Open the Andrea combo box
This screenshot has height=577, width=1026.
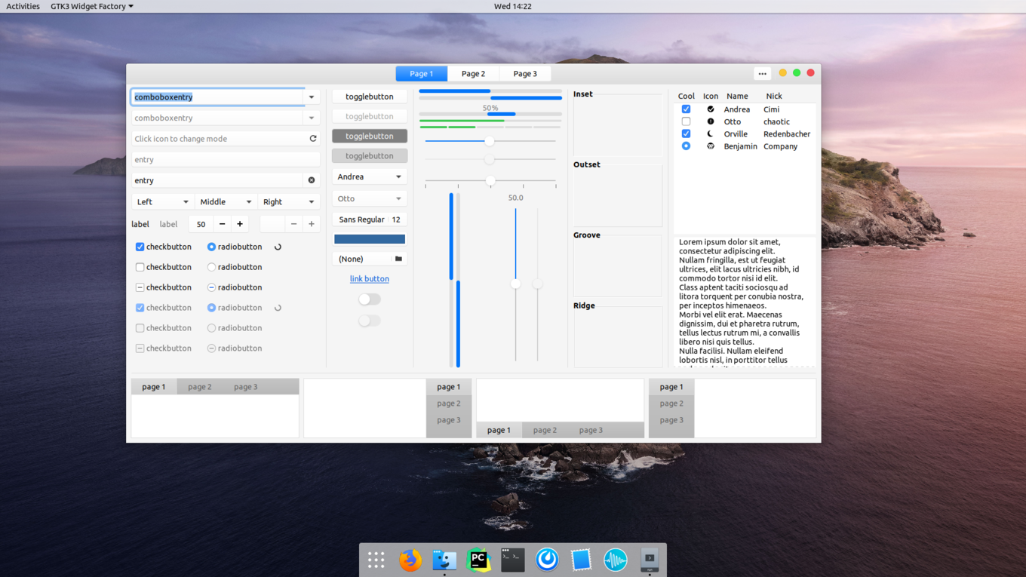coord(370,176)
